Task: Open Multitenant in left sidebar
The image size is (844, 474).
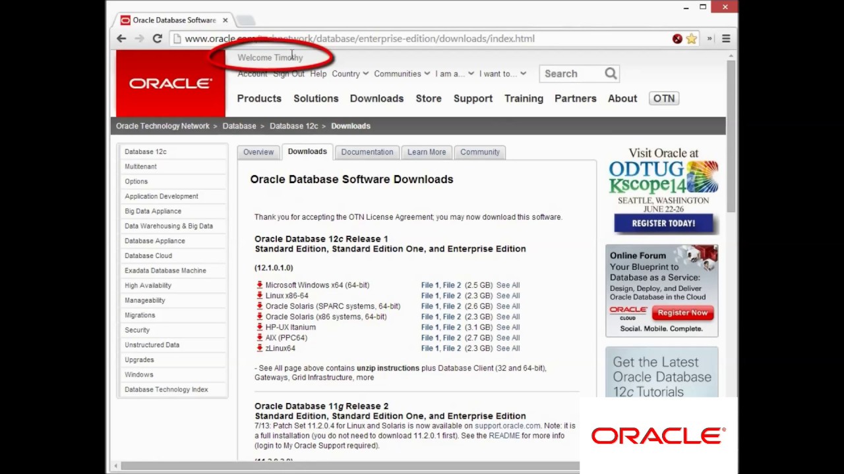Action: (x=140, y=167)
